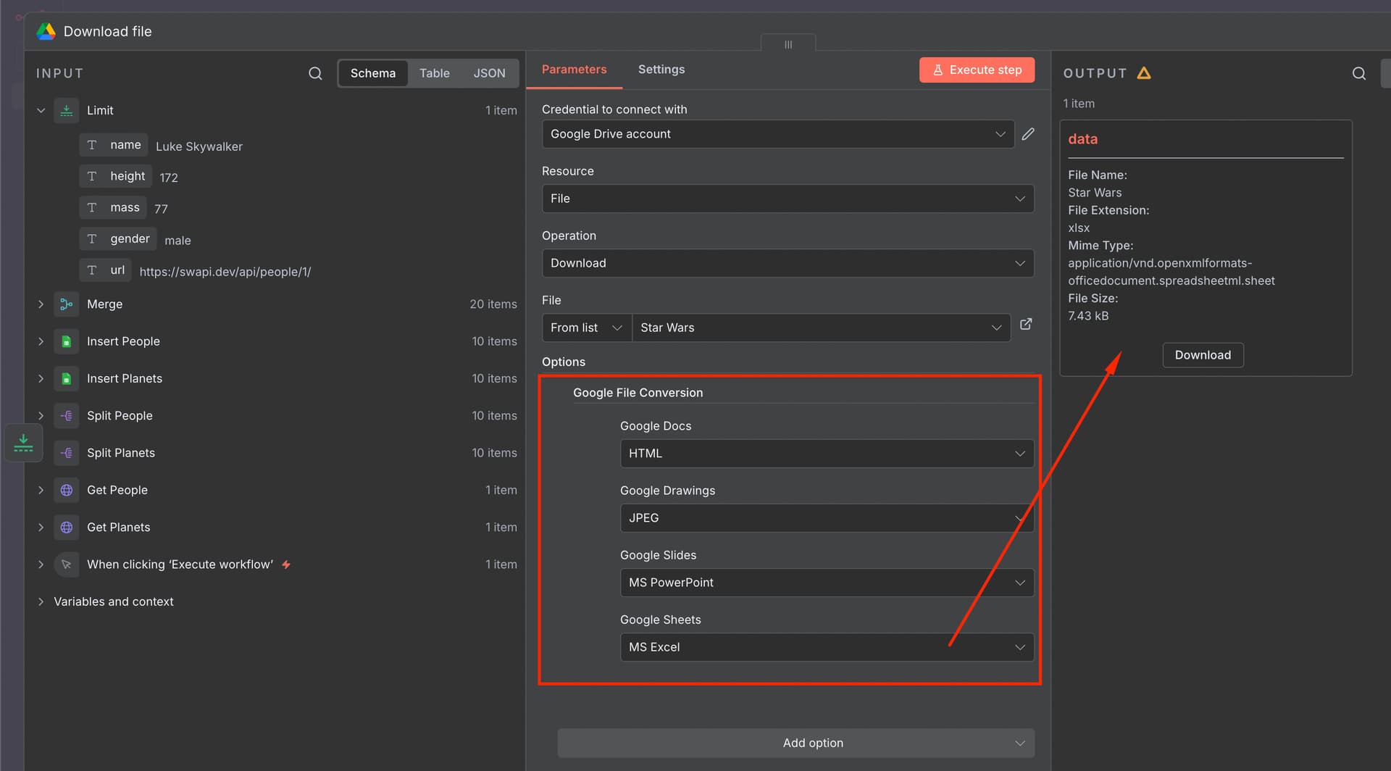Open file externally via link icon
Image resolution: width=1391 pixels, height=771 pixels.
[1026, 324]
